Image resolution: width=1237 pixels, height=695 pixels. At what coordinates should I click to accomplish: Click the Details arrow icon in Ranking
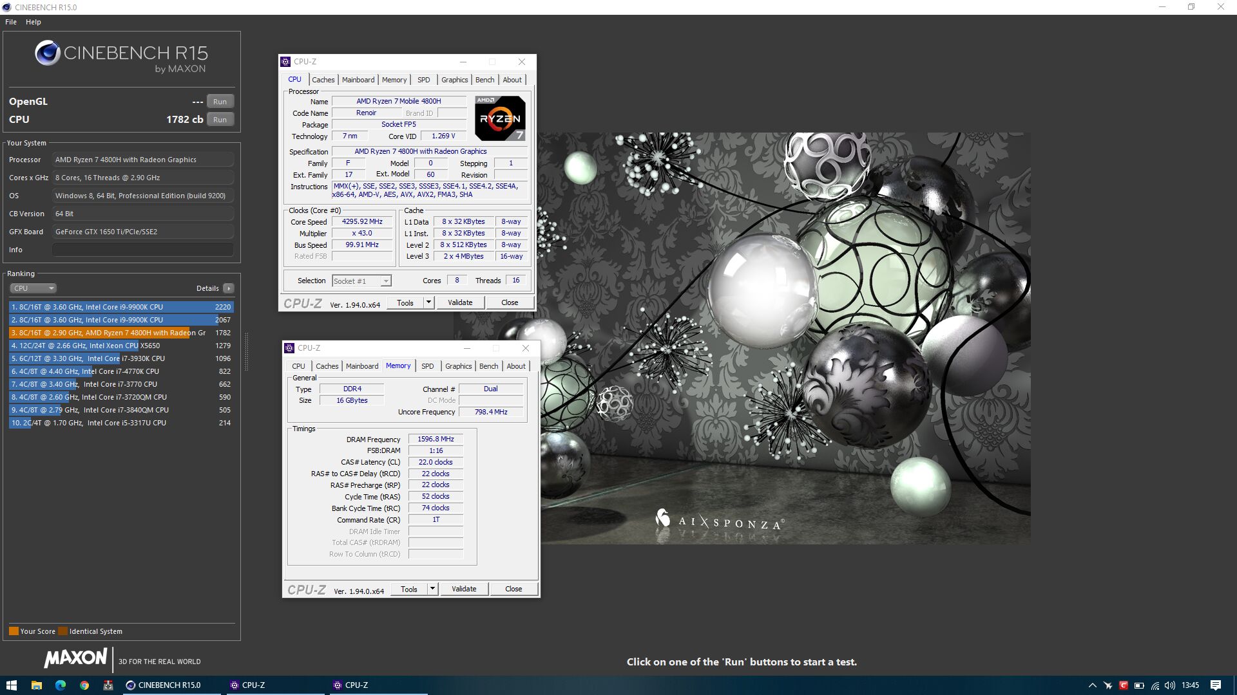[x=229, y=288]
